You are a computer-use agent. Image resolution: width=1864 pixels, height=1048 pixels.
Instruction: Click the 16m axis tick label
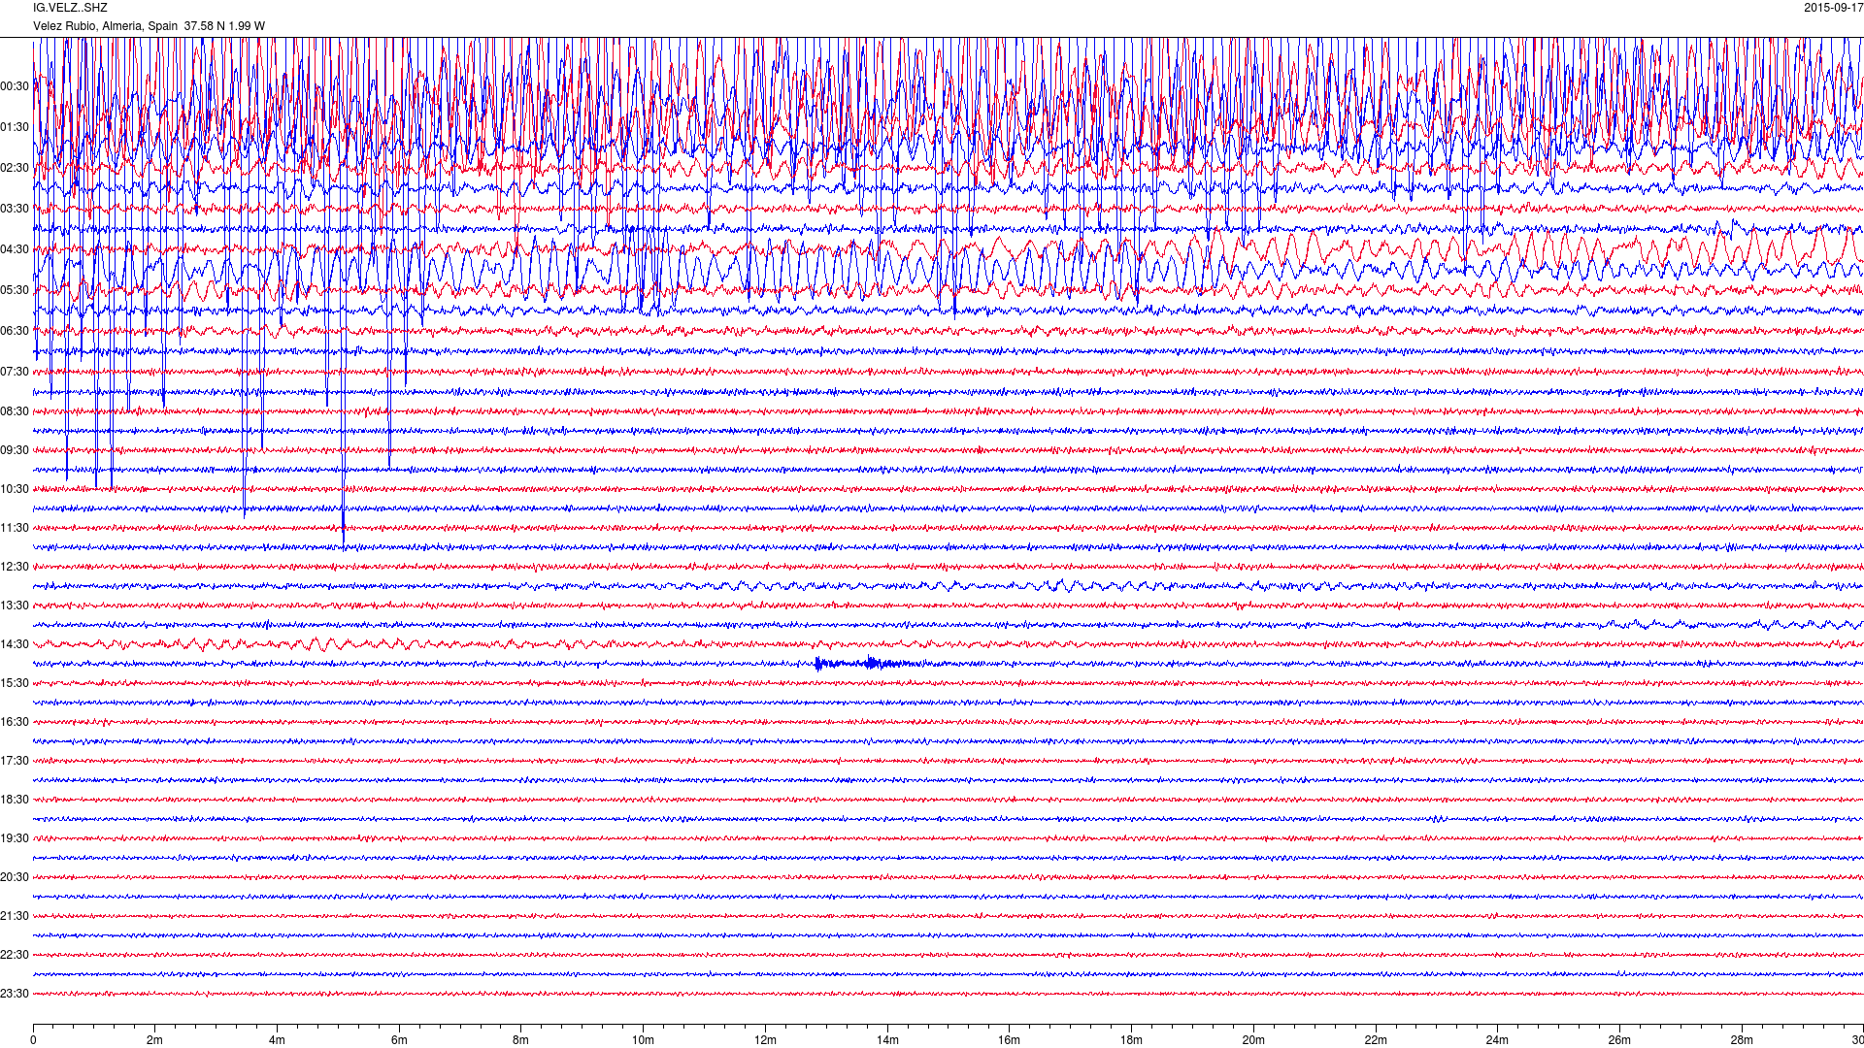point(1010,1040)
